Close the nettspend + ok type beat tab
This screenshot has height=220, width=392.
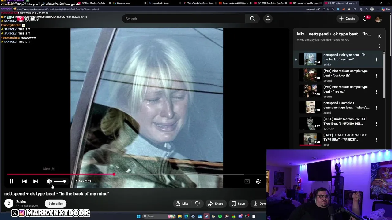[356, 3]
